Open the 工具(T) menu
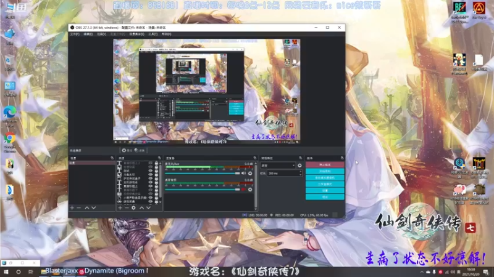Screen dimensions: 494x277 pyautogui.click(x=153, y=34)
